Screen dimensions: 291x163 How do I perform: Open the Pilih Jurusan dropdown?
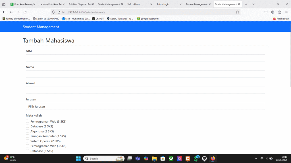coord(145,106)
